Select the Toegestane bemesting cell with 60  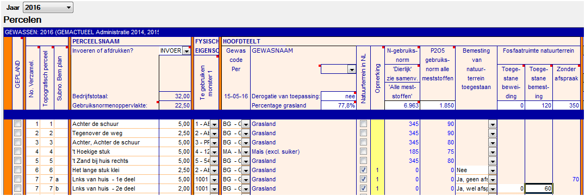point(539,189)
